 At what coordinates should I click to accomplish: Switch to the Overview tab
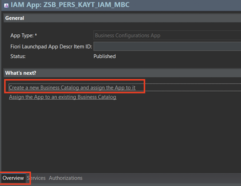tap(13, 178)
